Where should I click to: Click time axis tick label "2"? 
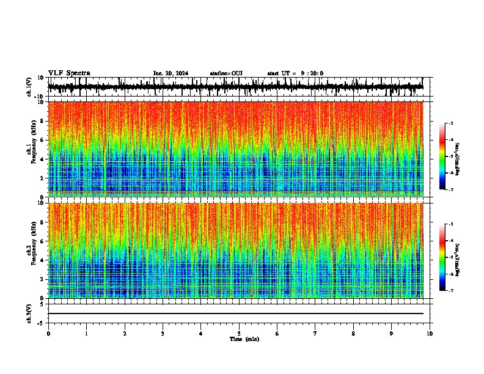(x=125, y=334)
